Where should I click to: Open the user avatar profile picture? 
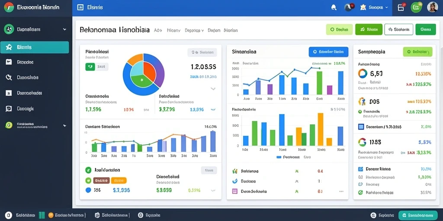click(432, 7)
